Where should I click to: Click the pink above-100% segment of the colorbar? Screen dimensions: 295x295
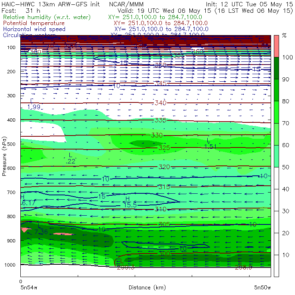tap(276, 46)
